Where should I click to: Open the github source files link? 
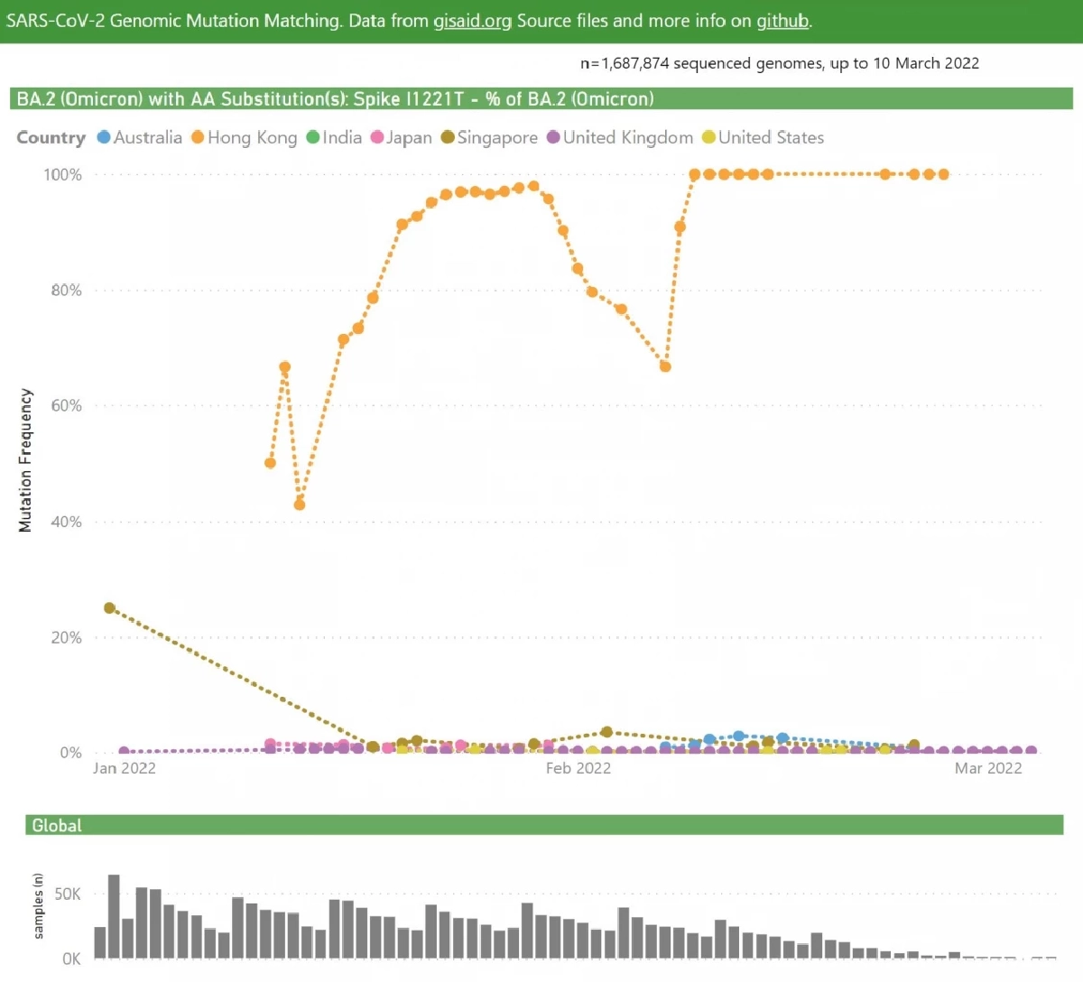[x=782, y=21]
